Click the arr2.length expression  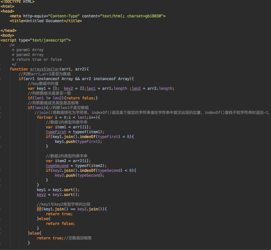click(x=160, y=88)
